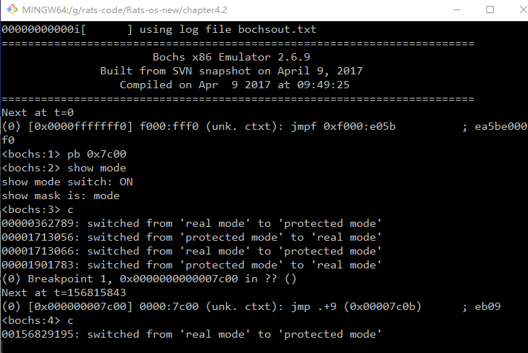528x353 pixels.
Task: Click the 'Compiled on Apr 9 2017' line
Action: coord(234,85)
